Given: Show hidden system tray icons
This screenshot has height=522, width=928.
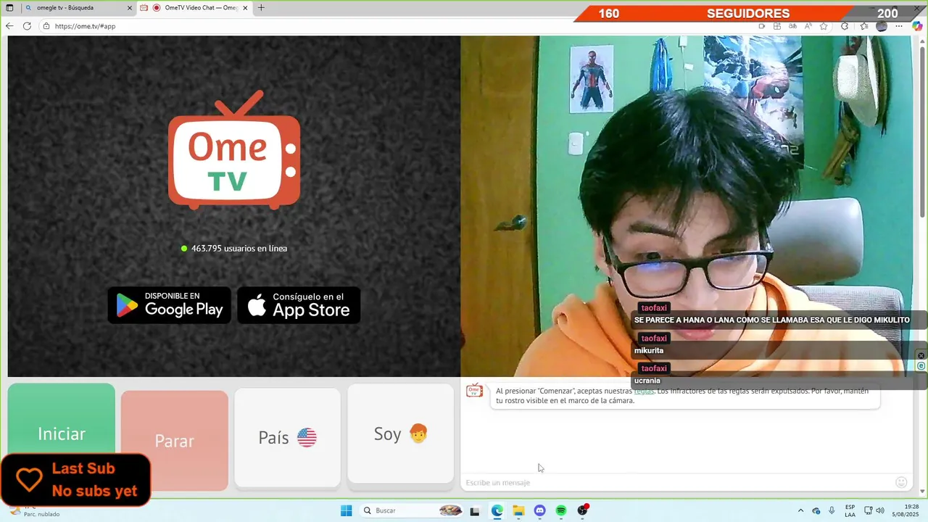Looking at the screenshot, I should pos(800,510).
